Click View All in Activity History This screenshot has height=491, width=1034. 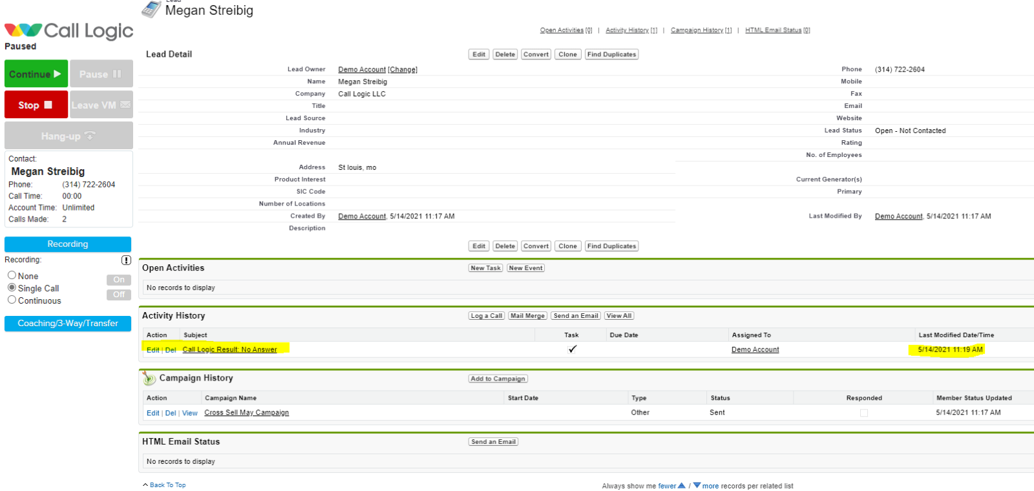tap(619, 316)
